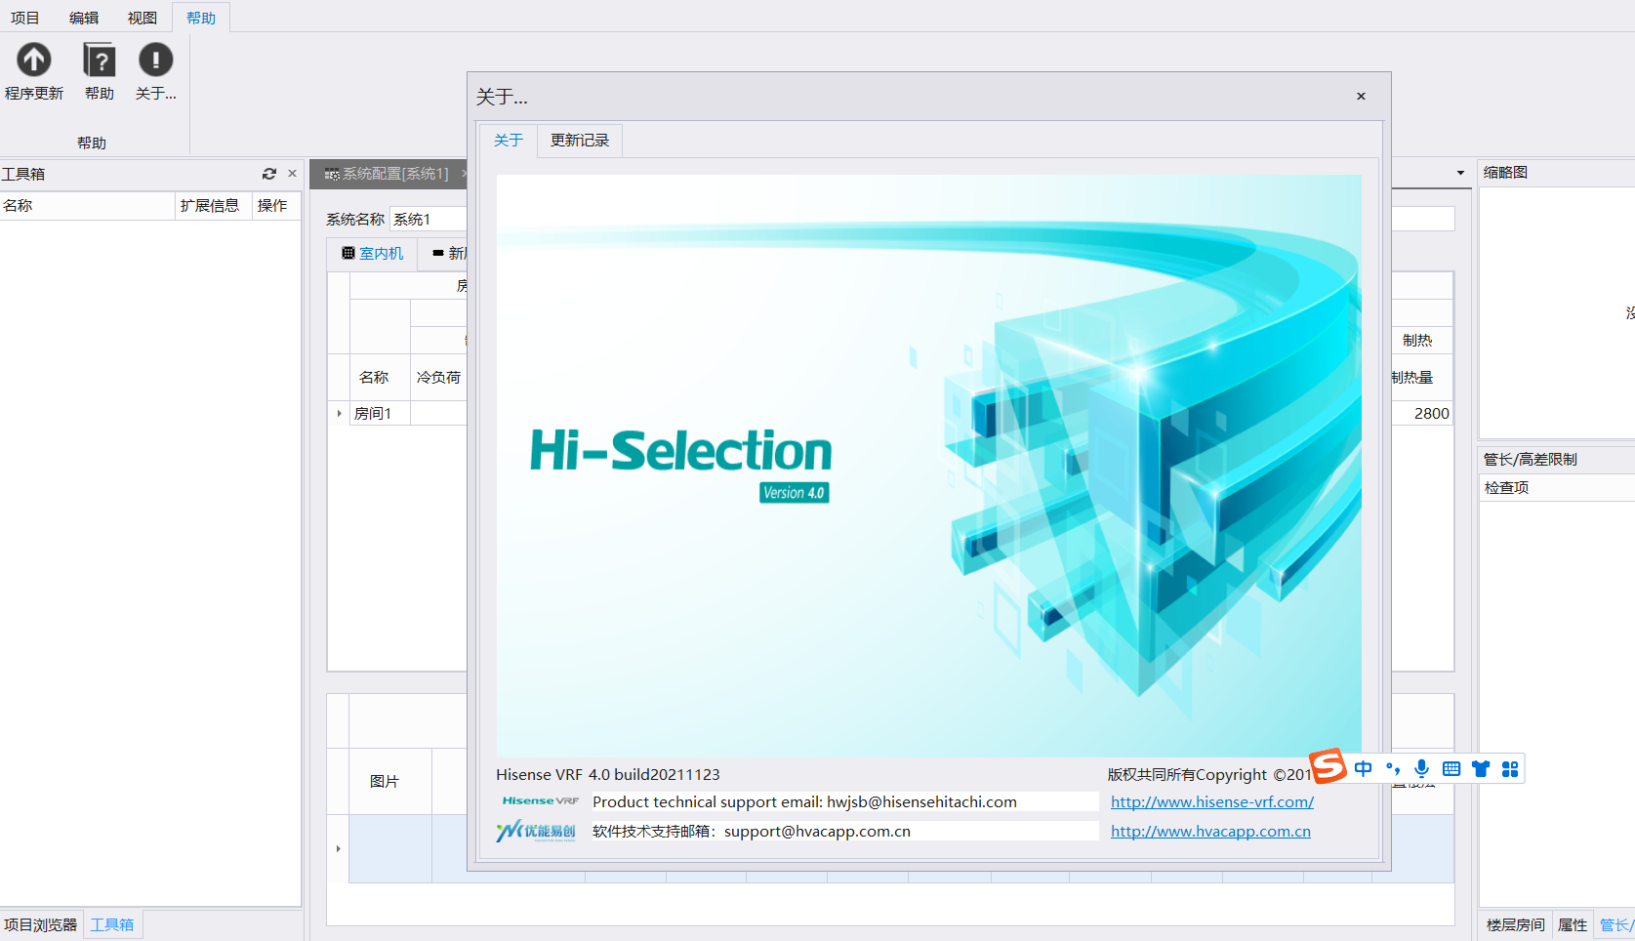Click the 操作 column header

[276, 205]
